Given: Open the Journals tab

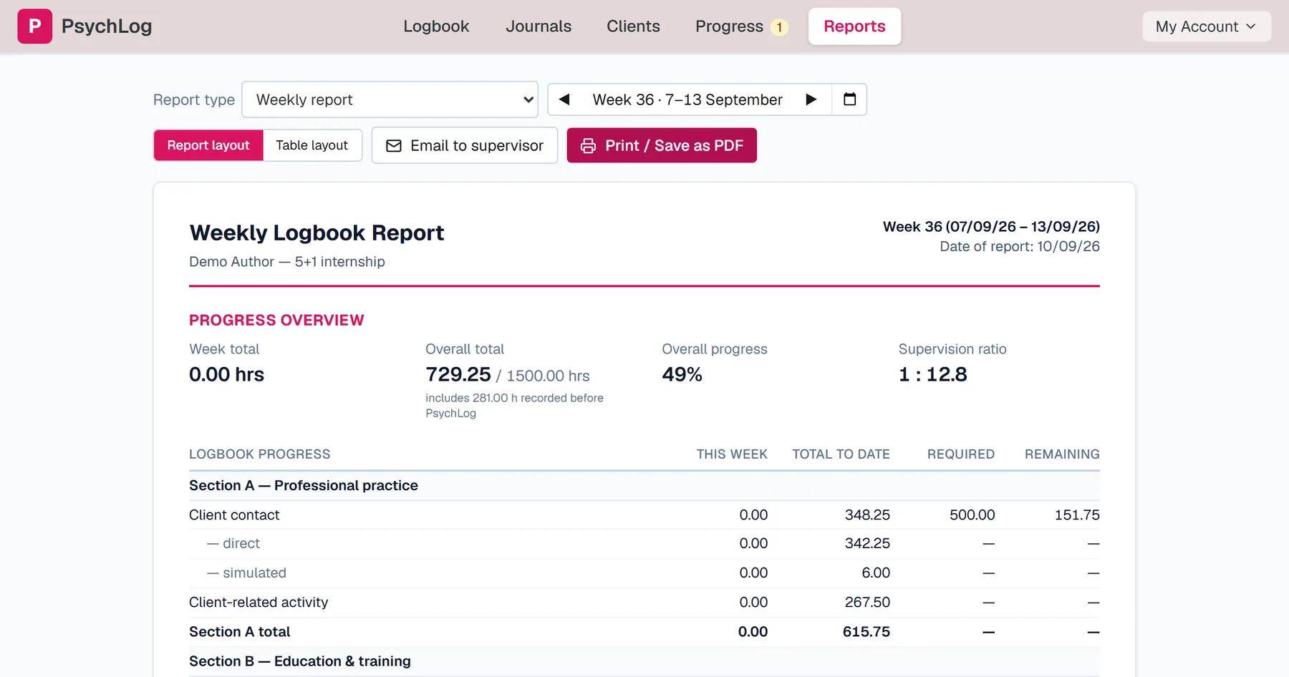Looking at the screenshot, I should pyautogui.click(x=539, y=26).
